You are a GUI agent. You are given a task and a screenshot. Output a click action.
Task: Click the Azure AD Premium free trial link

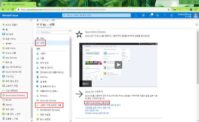(103, 105)
